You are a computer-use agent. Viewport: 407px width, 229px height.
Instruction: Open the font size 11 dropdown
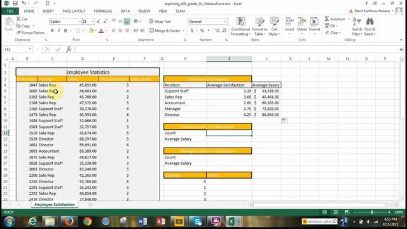[93, 22]
